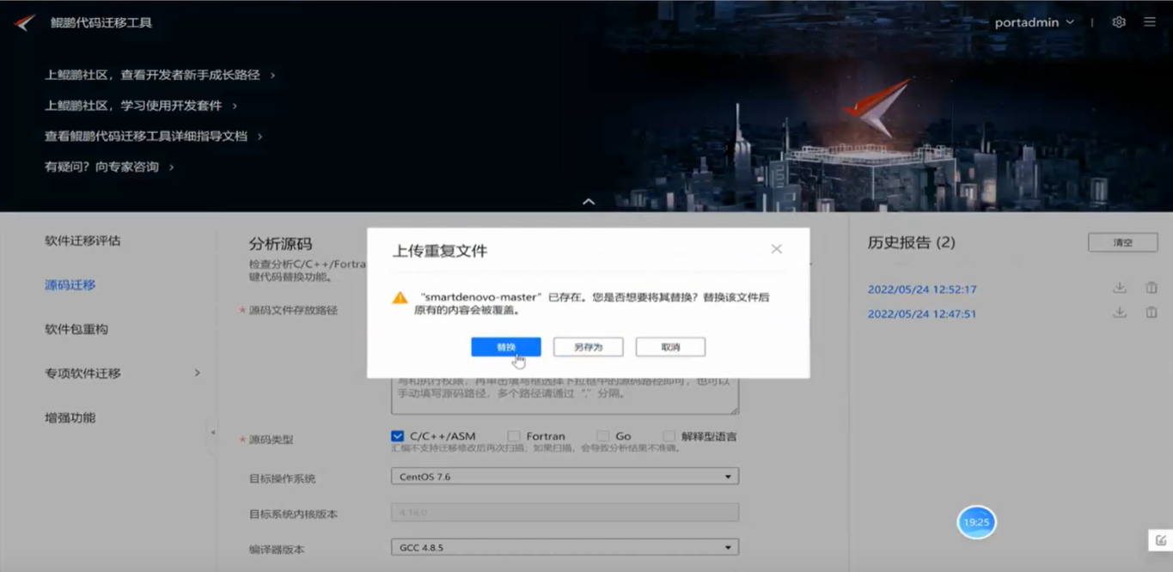Open link 上鲲鹏社区，查看开发者新手成长路径

pyautogui.click(x=152, y=75)
